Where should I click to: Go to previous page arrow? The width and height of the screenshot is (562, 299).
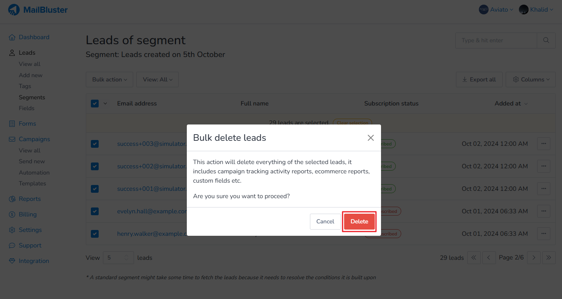tap(489, 258)
